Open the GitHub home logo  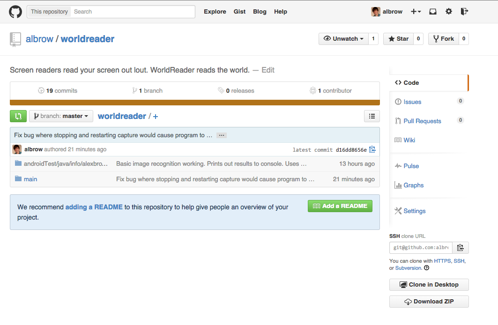(x=15, y=12)
